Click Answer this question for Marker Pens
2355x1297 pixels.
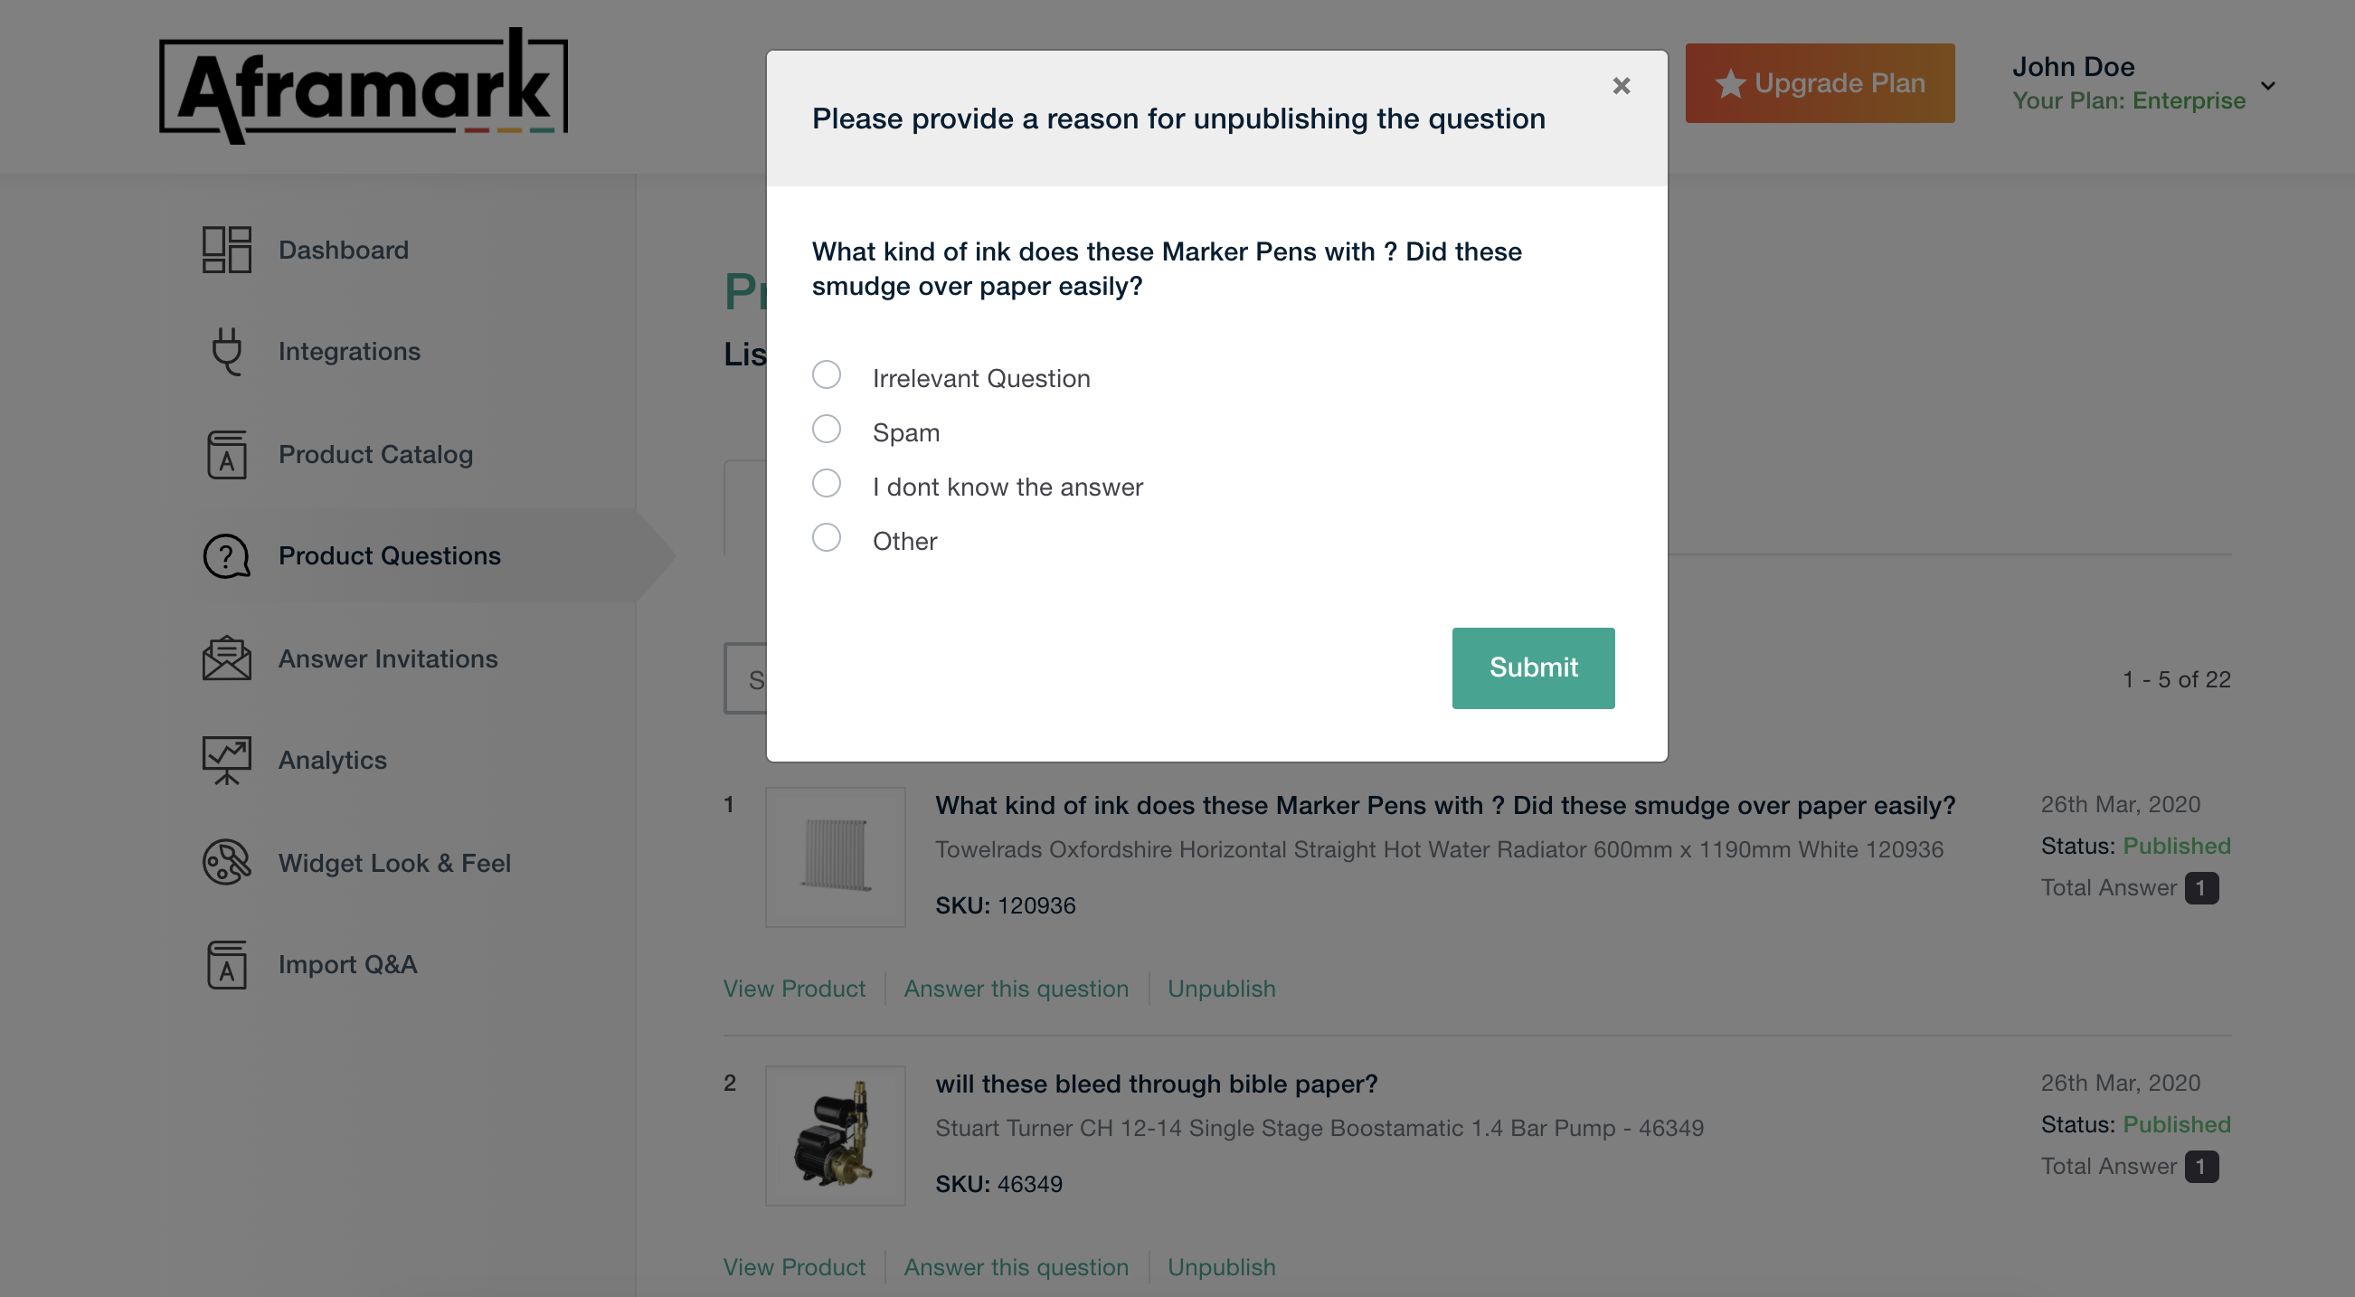point(1016,988)
